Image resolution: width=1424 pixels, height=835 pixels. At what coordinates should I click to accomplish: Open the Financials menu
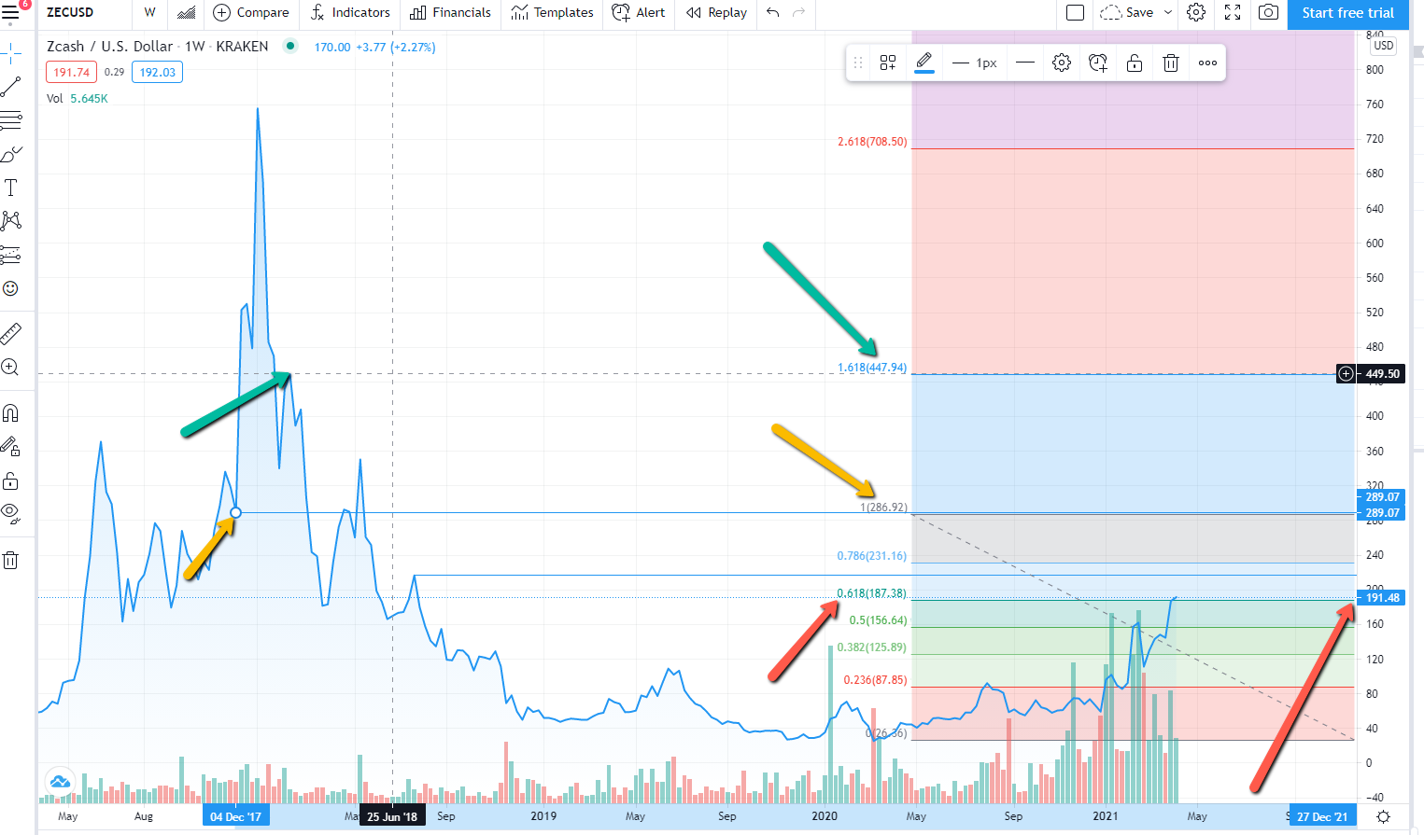[x=450, y=13]
